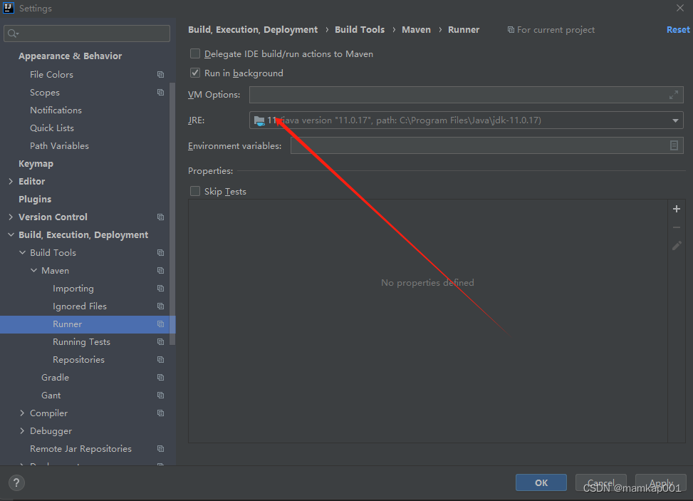Click the project-level icon beside File Colors
693x501 pixels.
[x=160, y=75]
